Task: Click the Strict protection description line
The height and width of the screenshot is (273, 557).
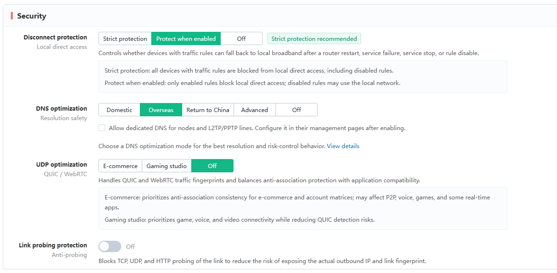Action: [249, 71]
